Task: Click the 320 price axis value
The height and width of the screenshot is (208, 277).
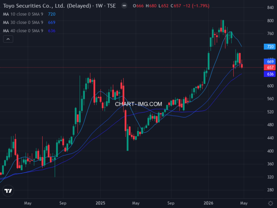Action: pyautogui.click(x=271, y=177)
